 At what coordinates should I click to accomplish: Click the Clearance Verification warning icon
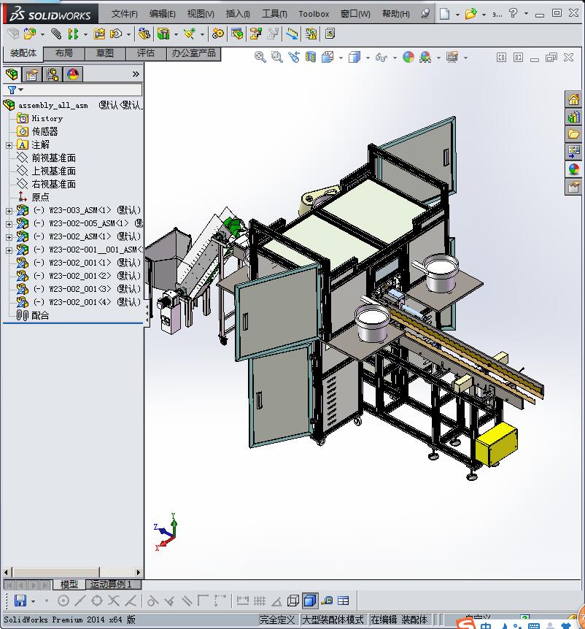pyautogui.click(x=311, y=34)
